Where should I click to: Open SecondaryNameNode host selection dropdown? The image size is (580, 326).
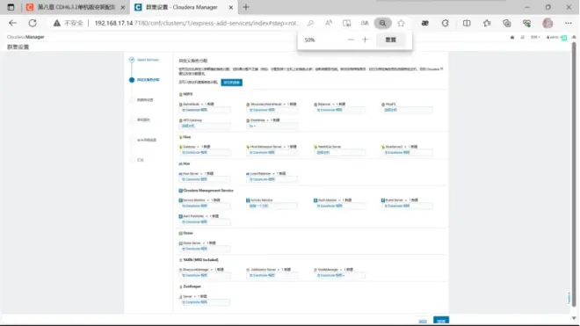coord(272,110)
